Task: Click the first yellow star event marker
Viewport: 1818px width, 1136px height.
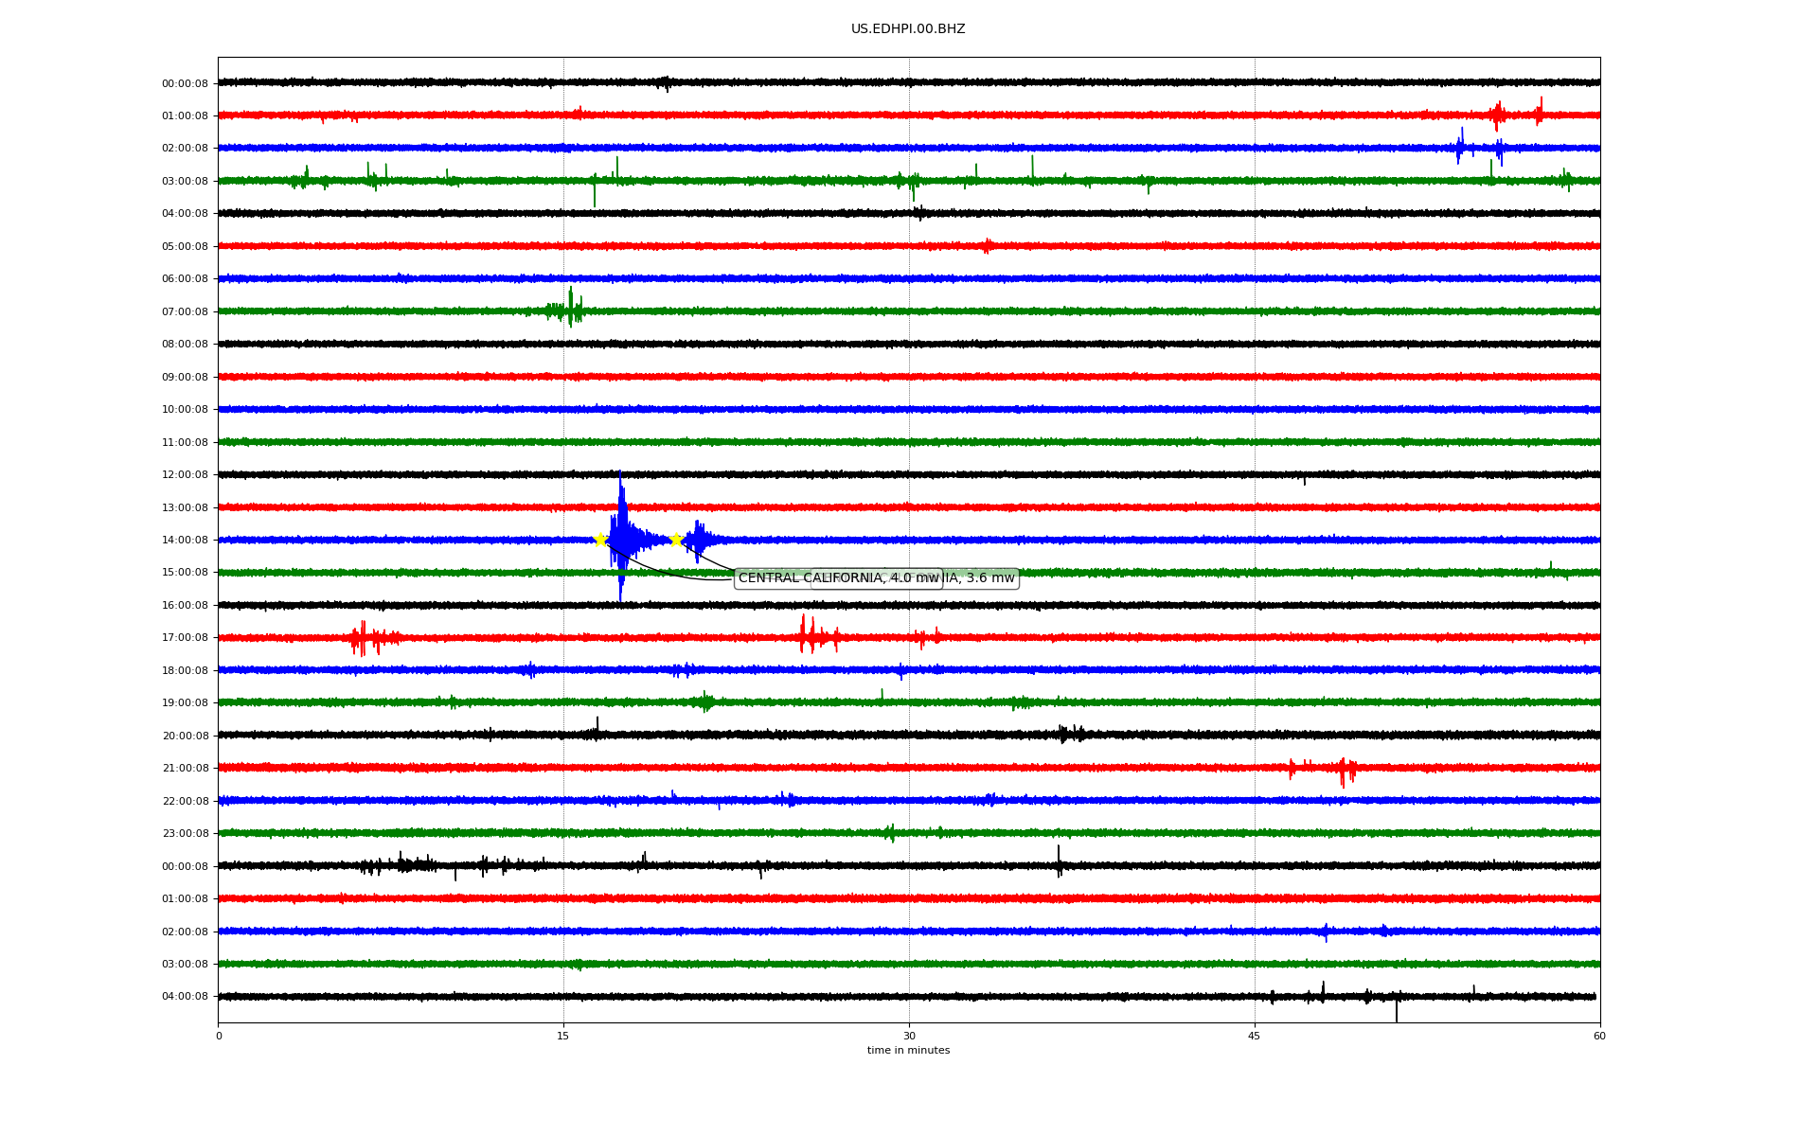Action: tap(599, 540)
